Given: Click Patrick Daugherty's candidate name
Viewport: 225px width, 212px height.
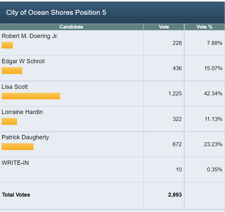Looking at the screenshot, I should [25, 137].
